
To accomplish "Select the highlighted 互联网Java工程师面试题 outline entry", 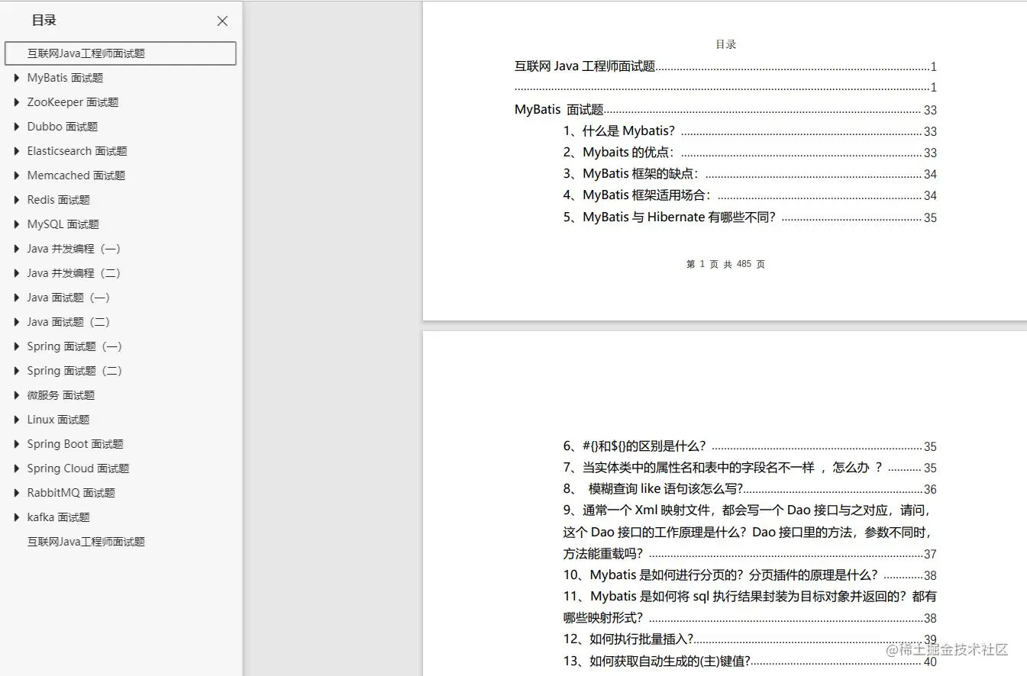I will coord(120,53).
